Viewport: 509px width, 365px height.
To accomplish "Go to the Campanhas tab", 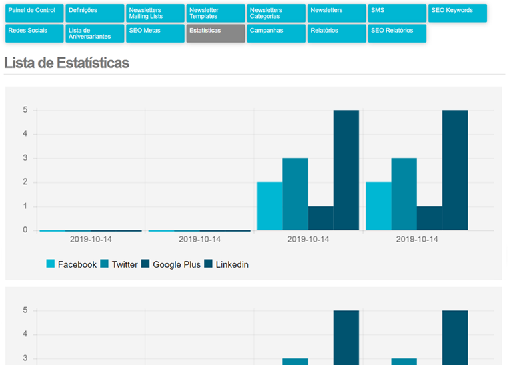I will (276, 33).
